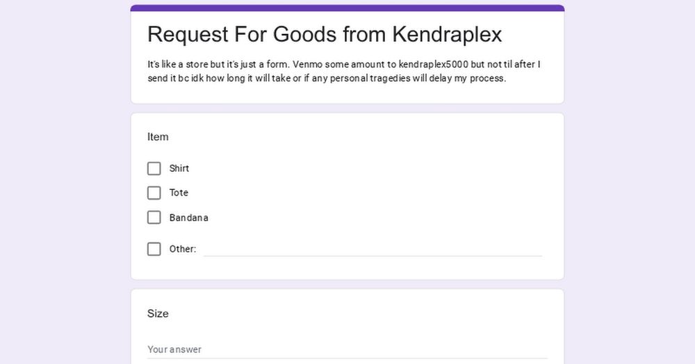Image resolution: width=695 pixels, height=364 pixels.
Task: Click the purple header bar atop form
Action: tap(347, 8)
